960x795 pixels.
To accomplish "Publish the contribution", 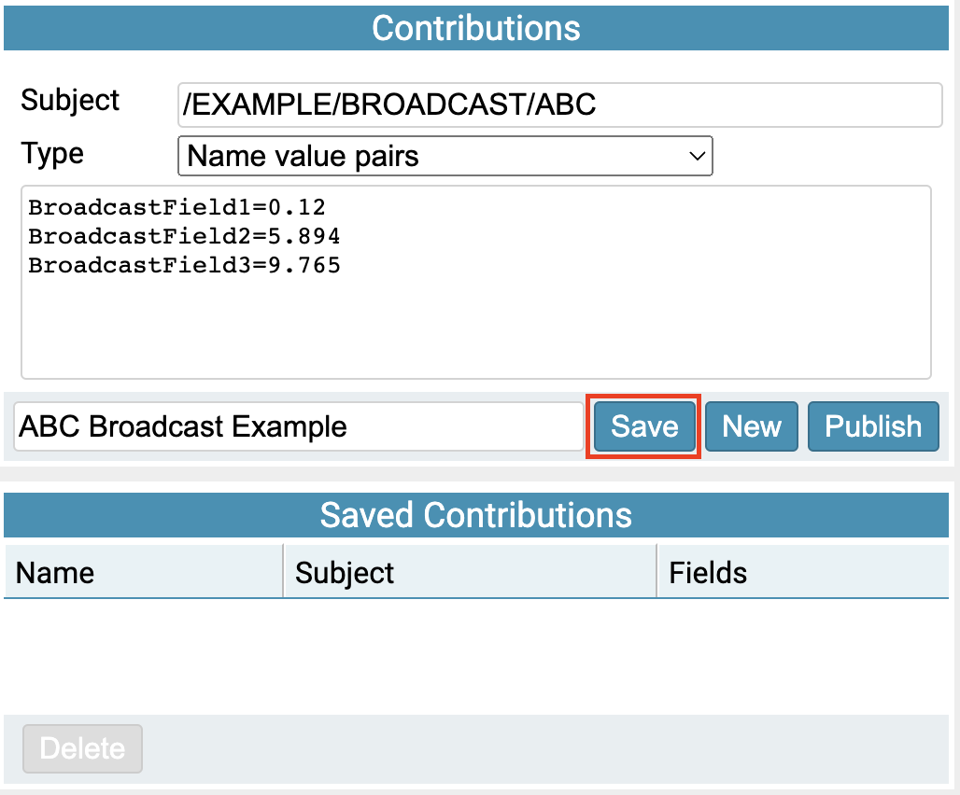I will click(x=873, y=426).
